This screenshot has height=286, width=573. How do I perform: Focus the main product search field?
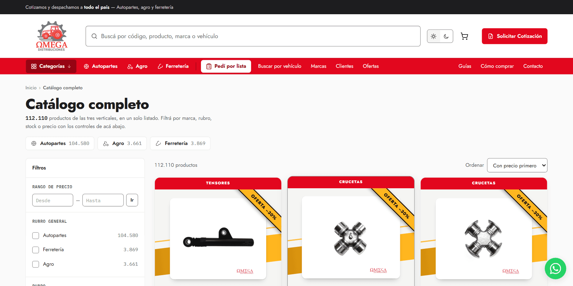(253, 36)
